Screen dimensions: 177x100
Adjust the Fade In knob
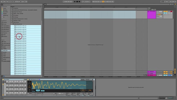[67, 94]
